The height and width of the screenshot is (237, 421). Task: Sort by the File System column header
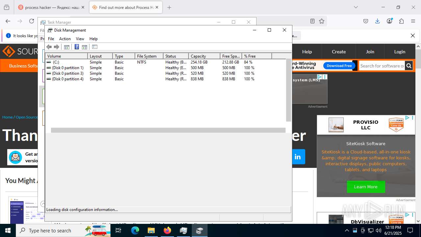click(x=149, y=56)
